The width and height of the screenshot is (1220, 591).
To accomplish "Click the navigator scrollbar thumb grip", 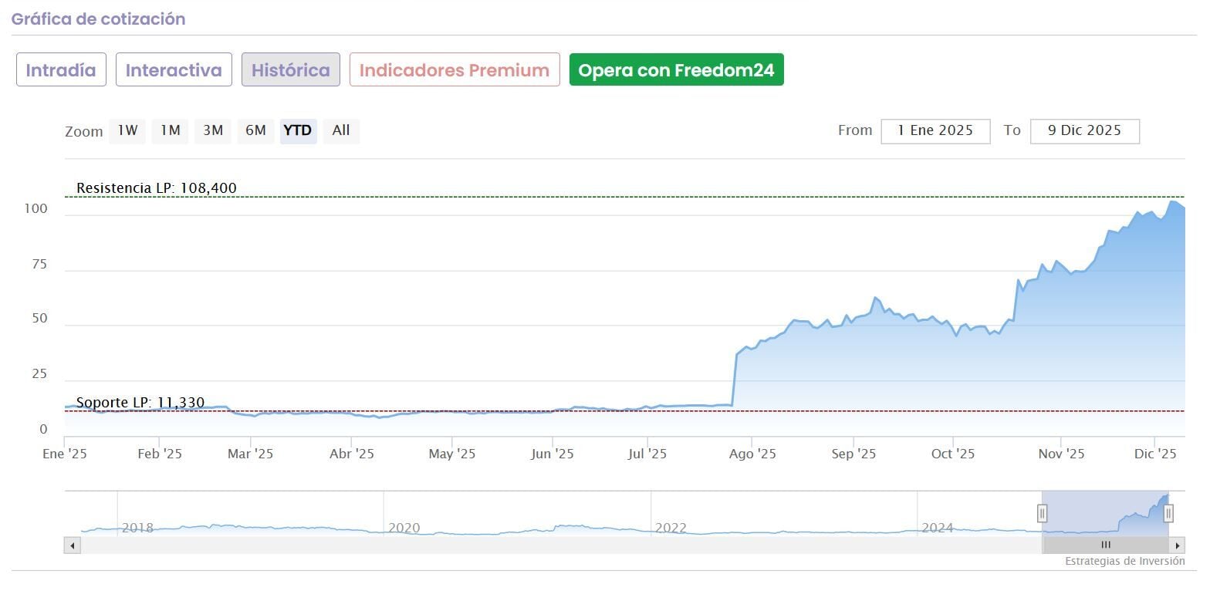I will point(1106,545).
